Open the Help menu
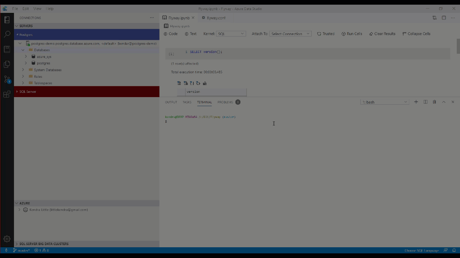The height and width of the screenshot is (258, 460). point(50,9)
